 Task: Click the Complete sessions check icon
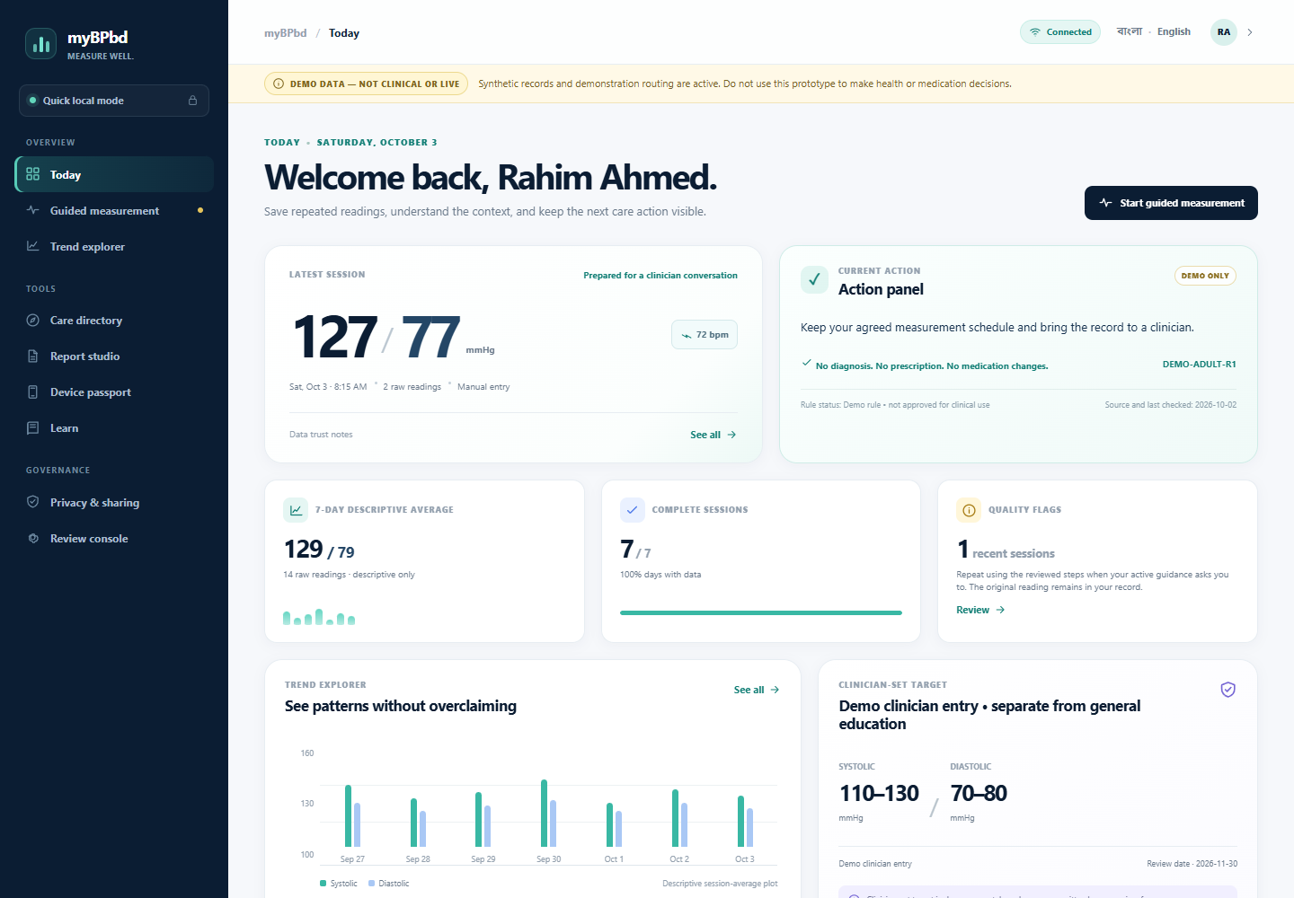pyautogui.click(x=633, y=510)
